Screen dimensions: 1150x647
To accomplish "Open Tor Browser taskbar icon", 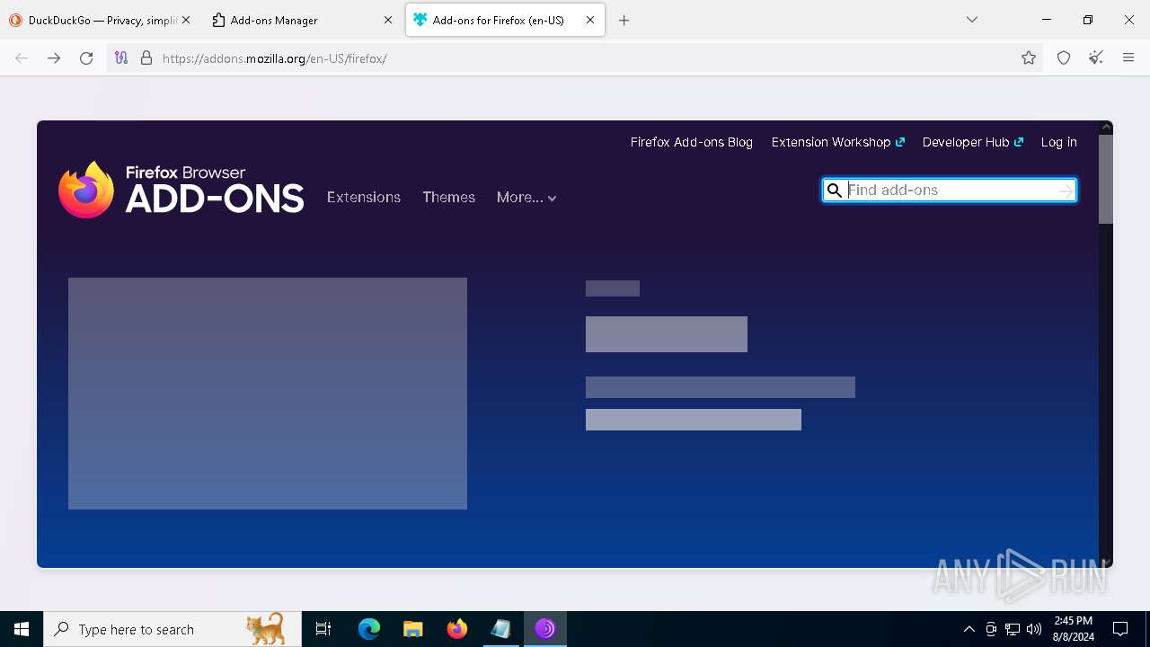I will pyautogui.click(x=544, y=629).
